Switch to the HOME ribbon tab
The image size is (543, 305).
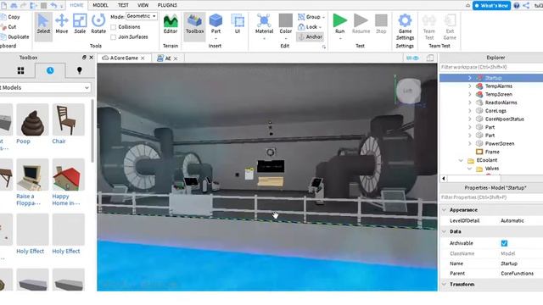click(76, 5)
